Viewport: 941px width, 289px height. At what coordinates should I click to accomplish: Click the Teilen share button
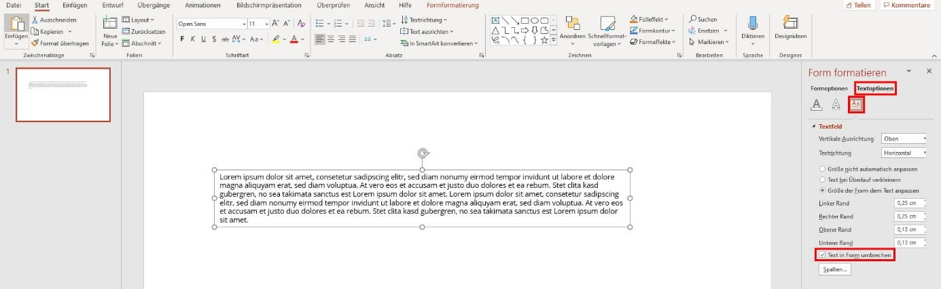tap(858, 5)
